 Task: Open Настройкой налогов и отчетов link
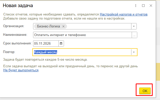click(x=124, y=14)
